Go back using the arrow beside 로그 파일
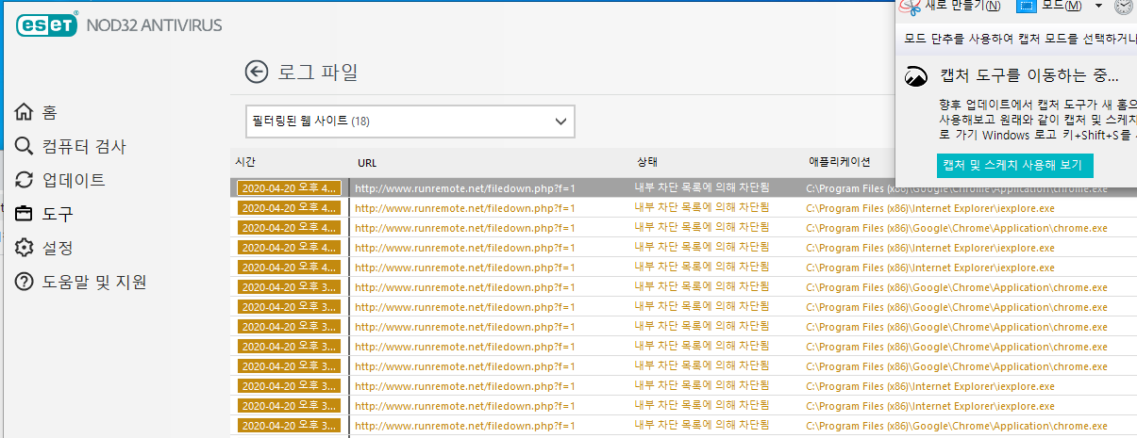This screenshot has height=438, width=1137. click(x=256, y=72)
